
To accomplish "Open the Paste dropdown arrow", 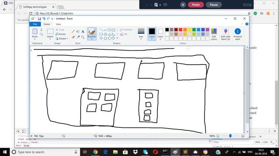I will coord(35,39).
